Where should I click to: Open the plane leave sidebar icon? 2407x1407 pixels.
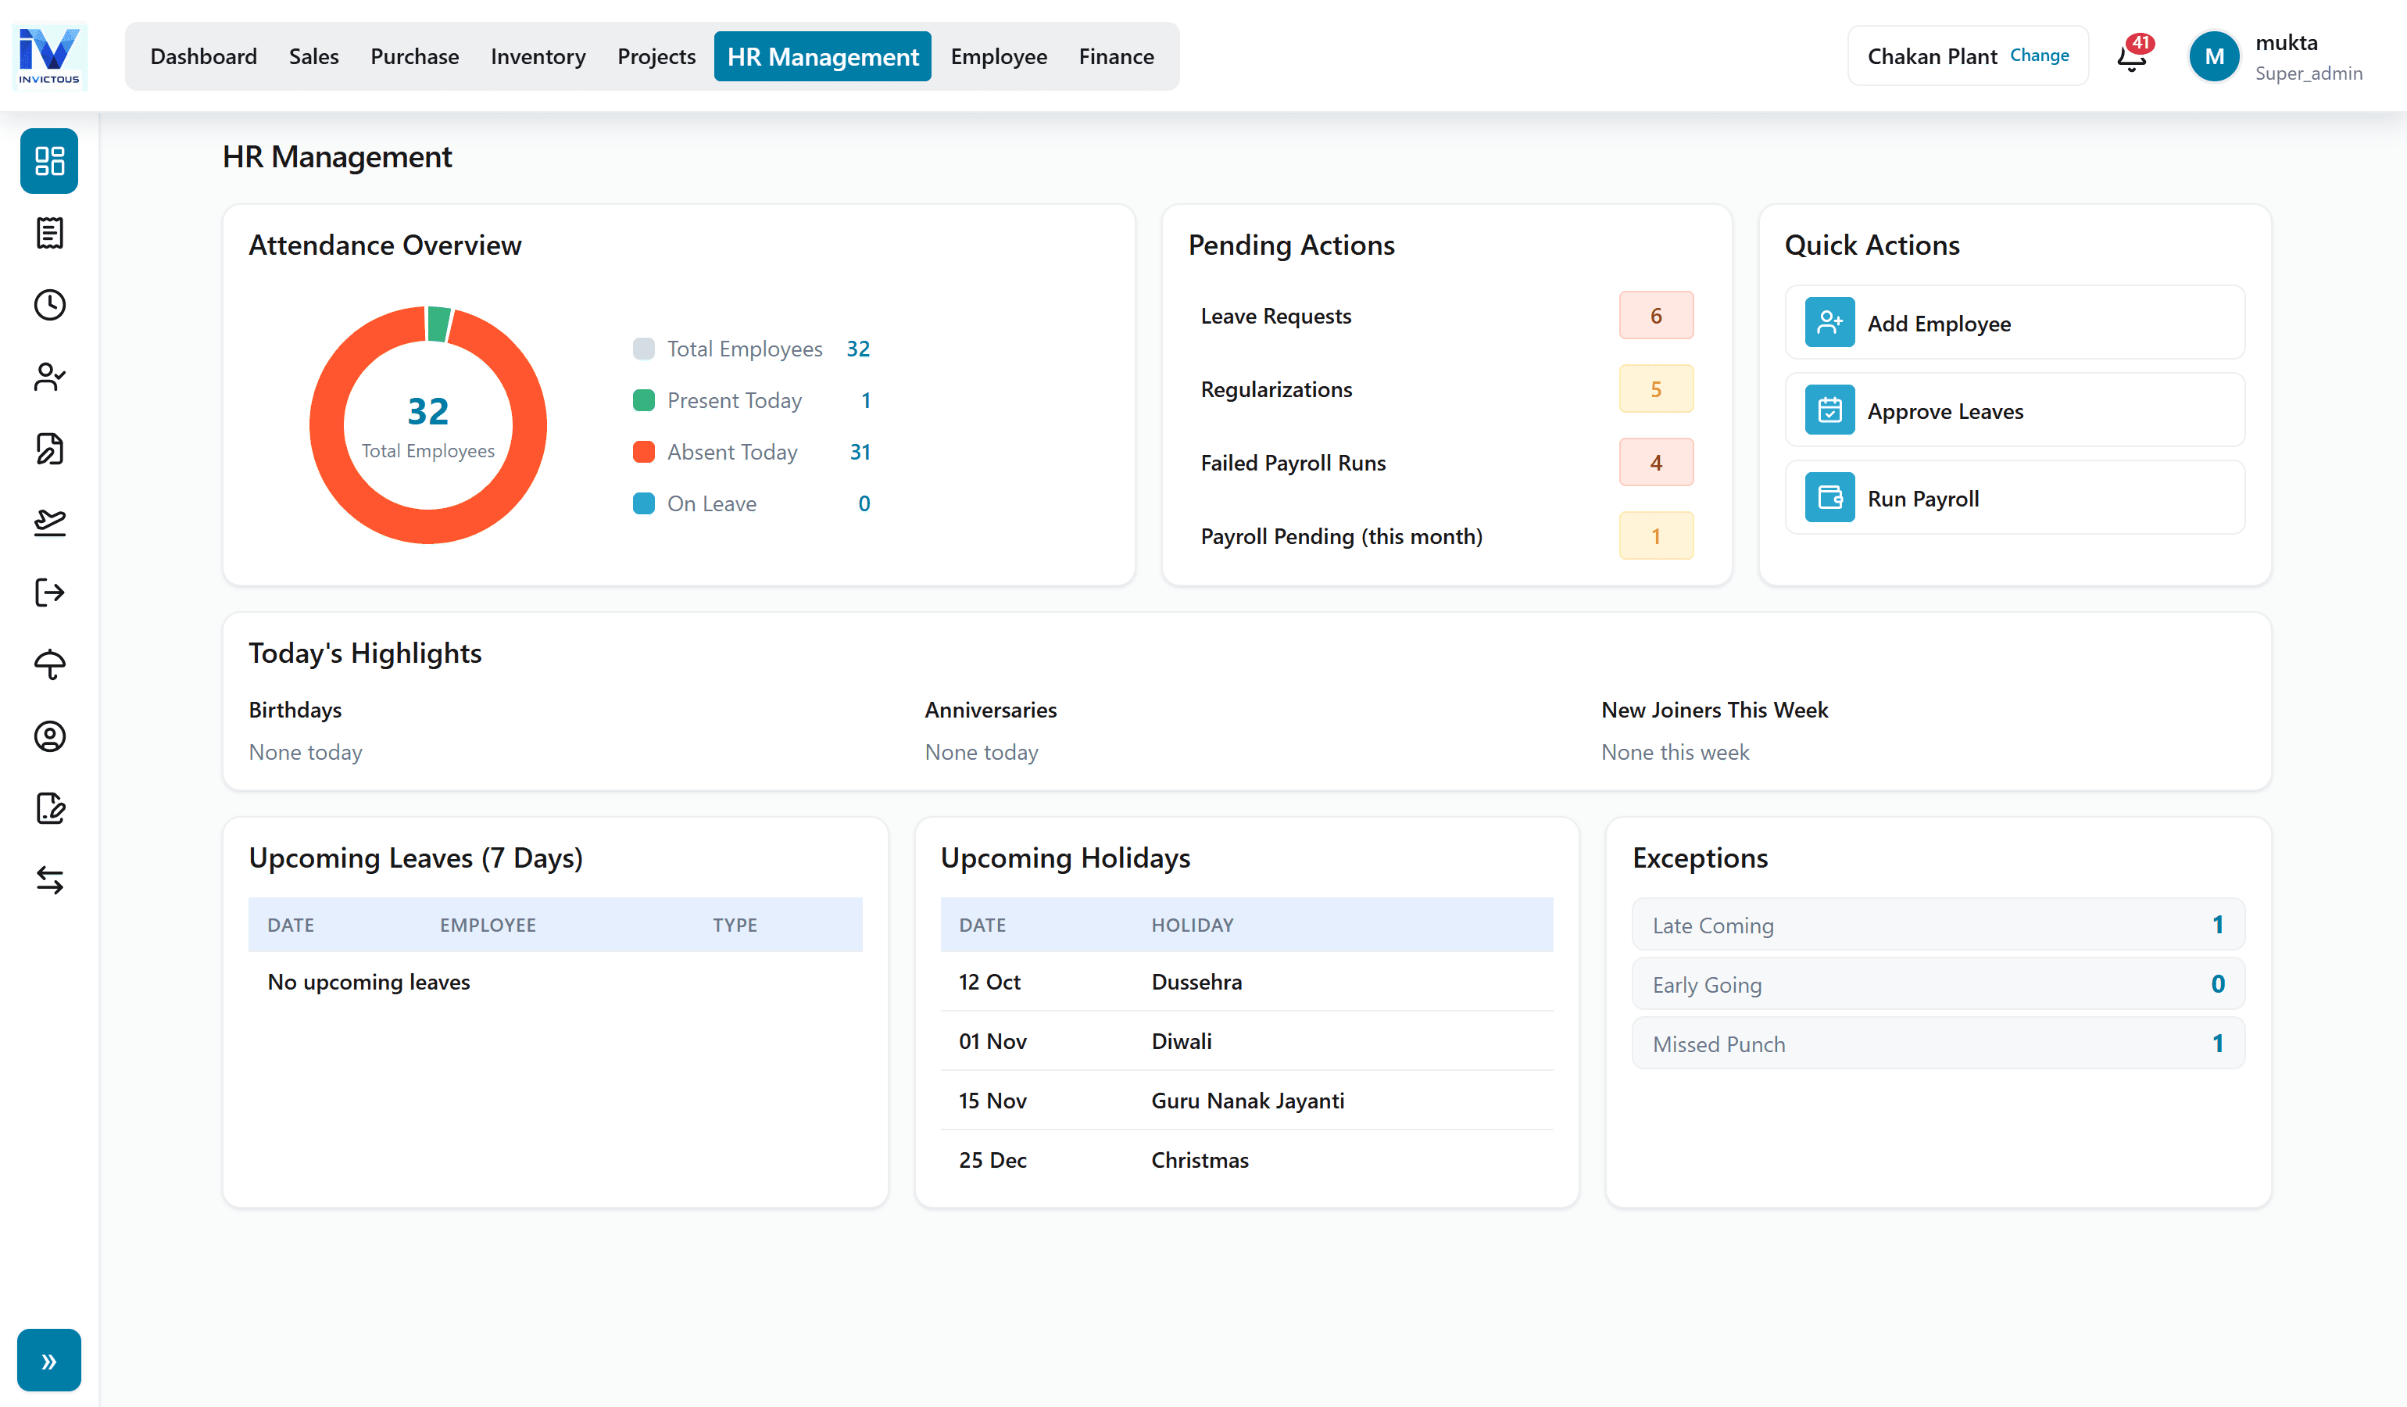click(x=50, y=521)
